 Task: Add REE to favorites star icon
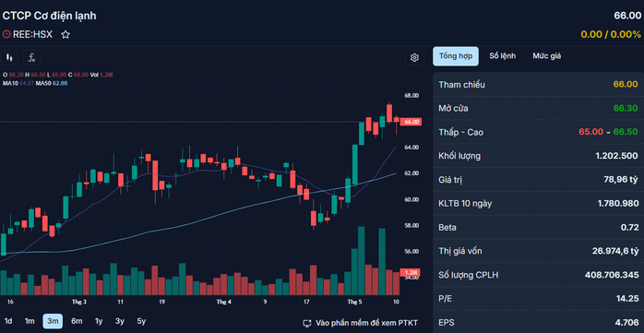(66, 34)
